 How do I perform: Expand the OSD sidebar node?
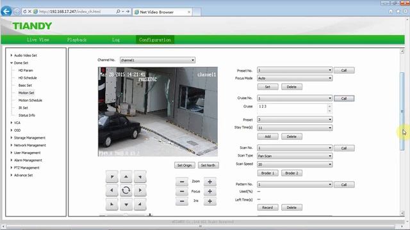click(x=12, y=130)
